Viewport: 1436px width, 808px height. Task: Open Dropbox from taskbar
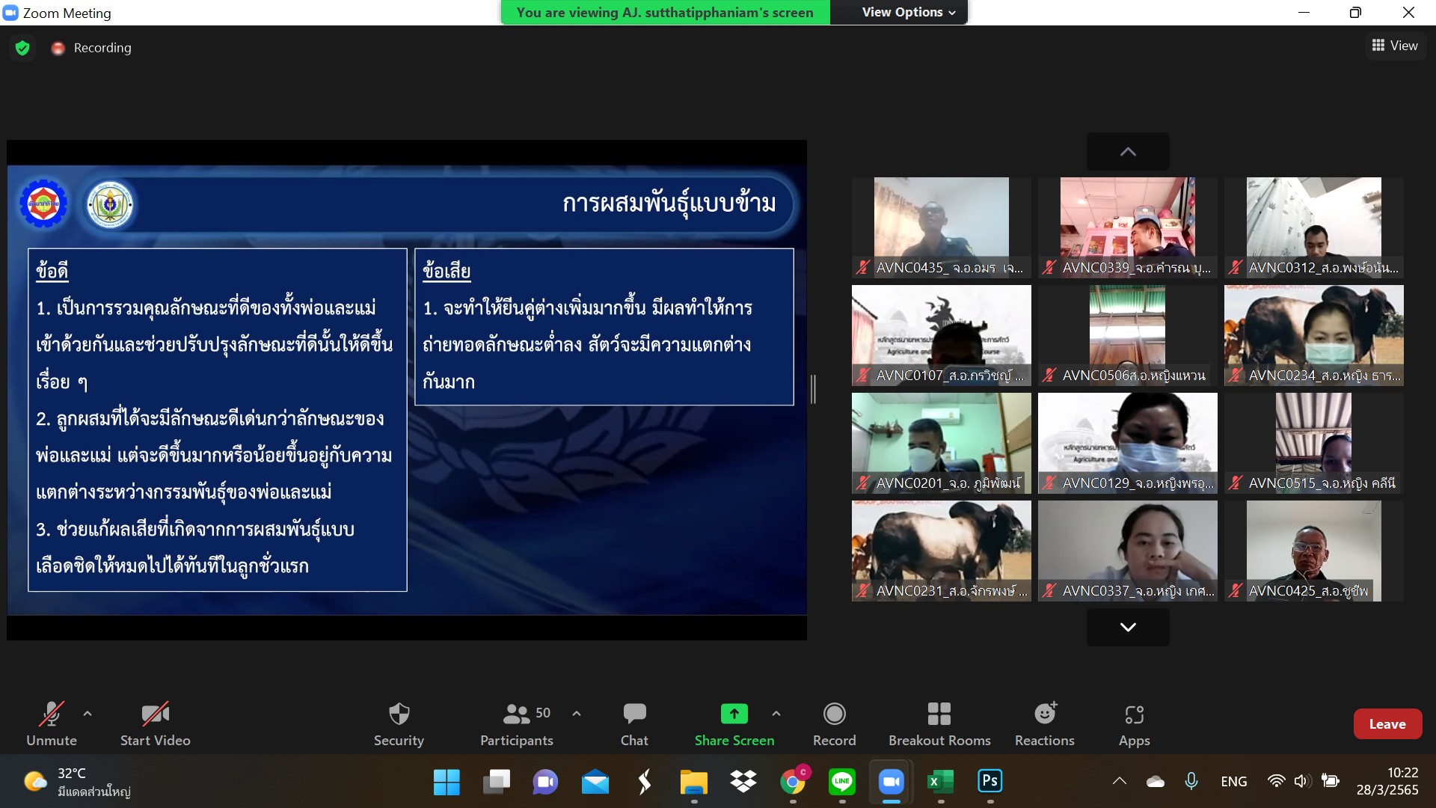[743, 782]
